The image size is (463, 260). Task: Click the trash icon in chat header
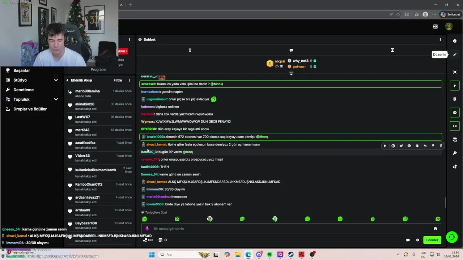(x=190, y=50)
